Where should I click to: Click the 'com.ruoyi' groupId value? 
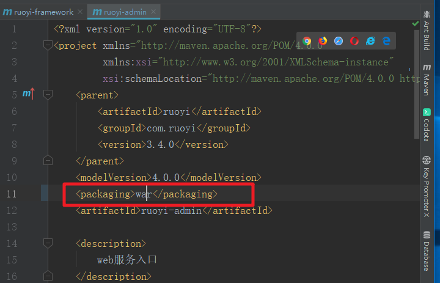click(x=171, y=128)
